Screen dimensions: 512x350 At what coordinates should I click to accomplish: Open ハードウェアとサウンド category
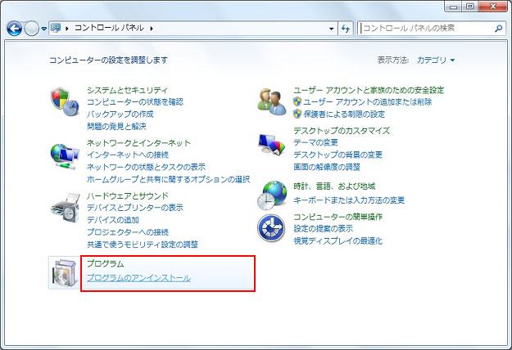(128, 195)
